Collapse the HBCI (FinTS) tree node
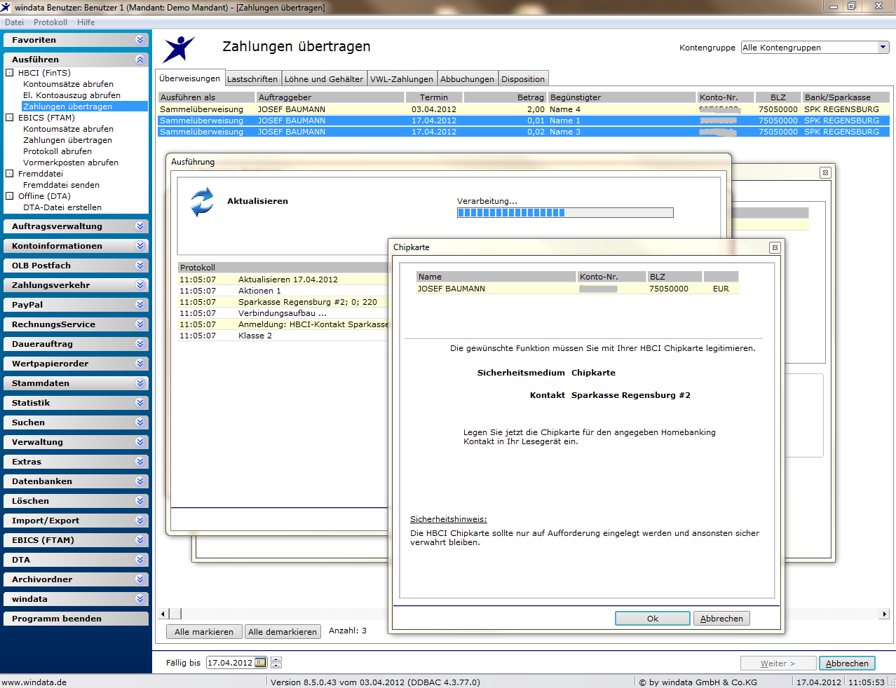The image size is (896, 688). [10, 73]
